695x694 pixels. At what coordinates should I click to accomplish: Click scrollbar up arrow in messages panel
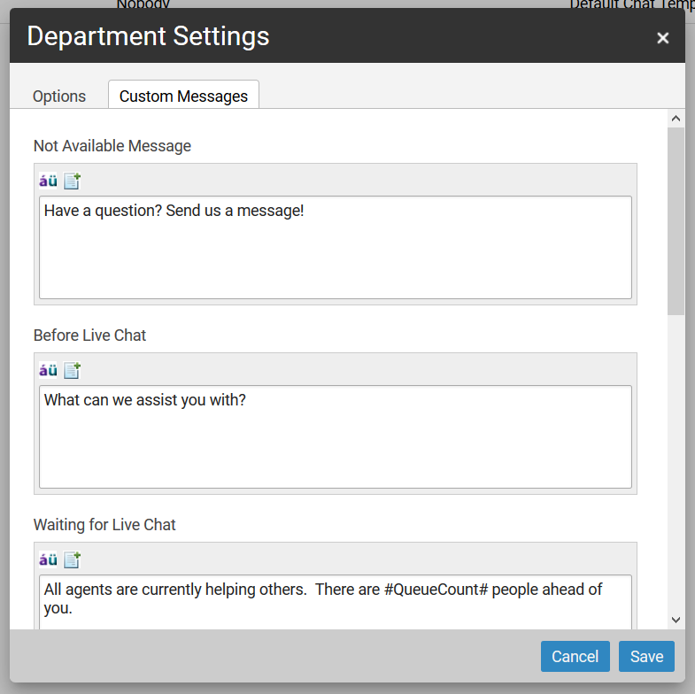pyautogui.click(x=676, y=119)
